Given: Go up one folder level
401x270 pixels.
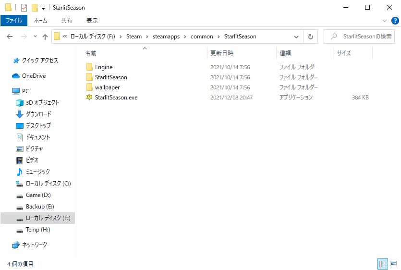Looking at the screenshot, I should (45, 37).
